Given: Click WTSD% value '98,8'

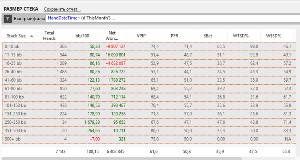Looking at the screenshot, I should (254, 47).
